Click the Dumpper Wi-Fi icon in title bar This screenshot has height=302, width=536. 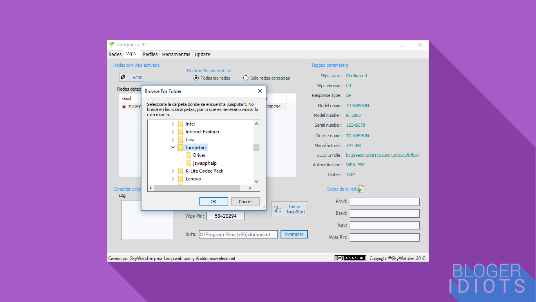112,45
